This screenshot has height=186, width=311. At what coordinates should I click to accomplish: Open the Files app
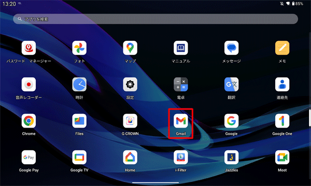[x=79, y=121]
